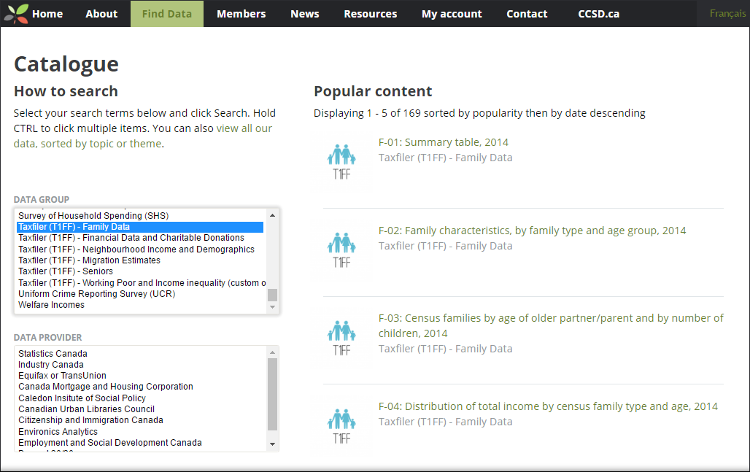750x472 pixels.
Task: Select Taxfiler Working Poor and Income inequality
Action: [x=140, y=282]
